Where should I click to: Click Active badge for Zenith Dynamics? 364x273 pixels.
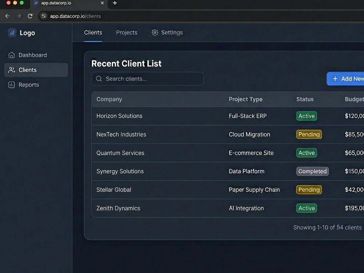pos(306,208)
